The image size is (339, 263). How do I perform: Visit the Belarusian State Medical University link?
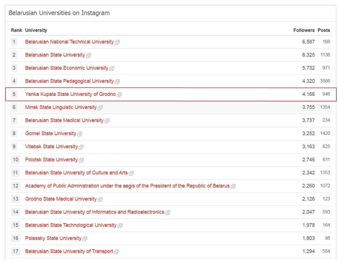64,120
